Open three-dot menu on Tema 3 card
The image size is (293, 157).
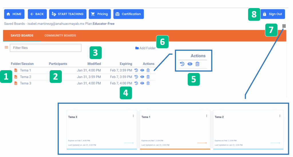pyautogui.click(x=133, y=116)
